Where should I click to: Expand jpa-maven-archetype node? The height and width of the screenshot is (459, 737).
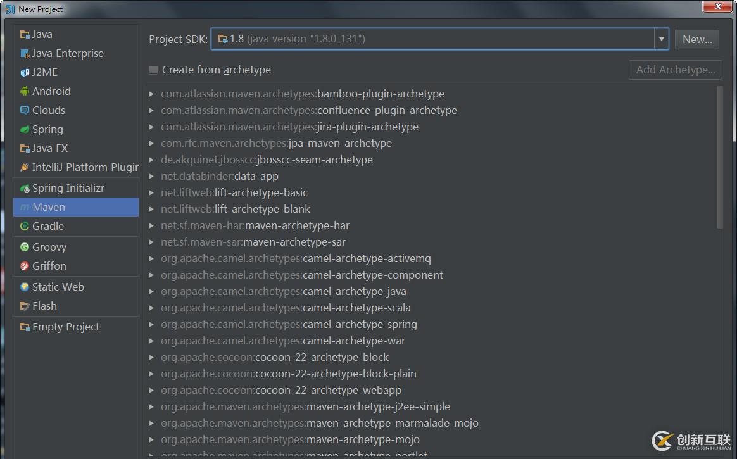[151, 143]
